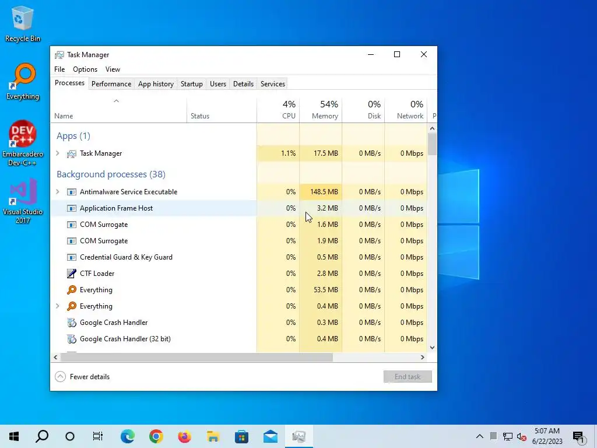Open File Explorer from taskbar
Screen dimensions: 597x448
pos(213,436)
